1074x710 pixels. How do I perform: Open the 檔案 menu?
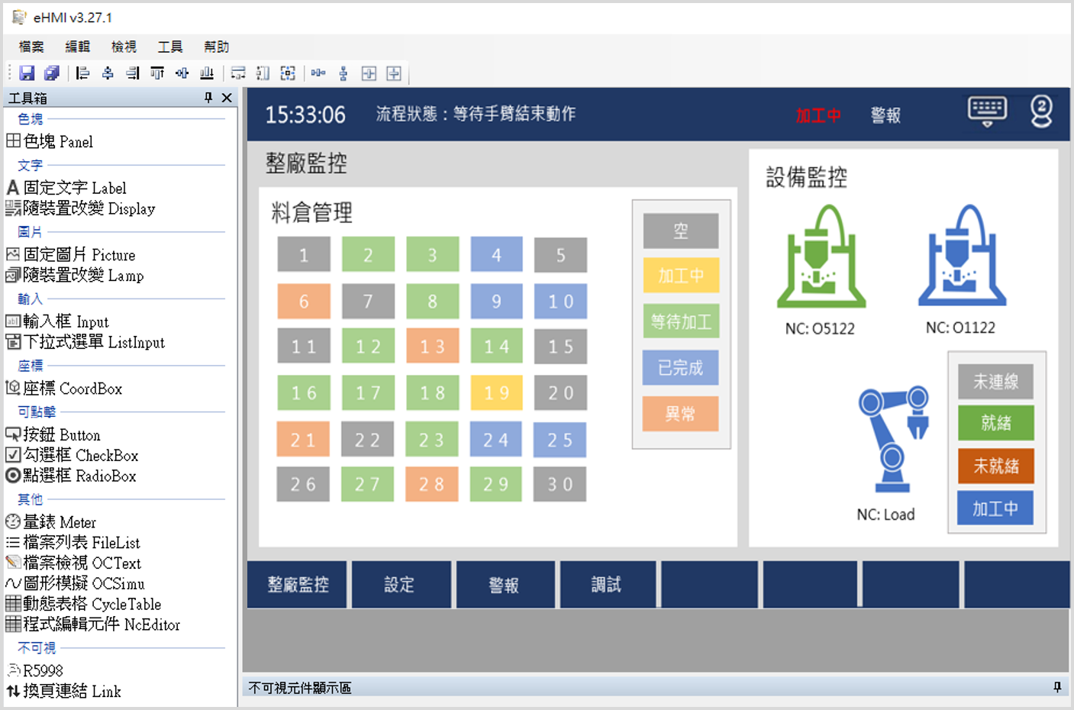tap(31, 47)
